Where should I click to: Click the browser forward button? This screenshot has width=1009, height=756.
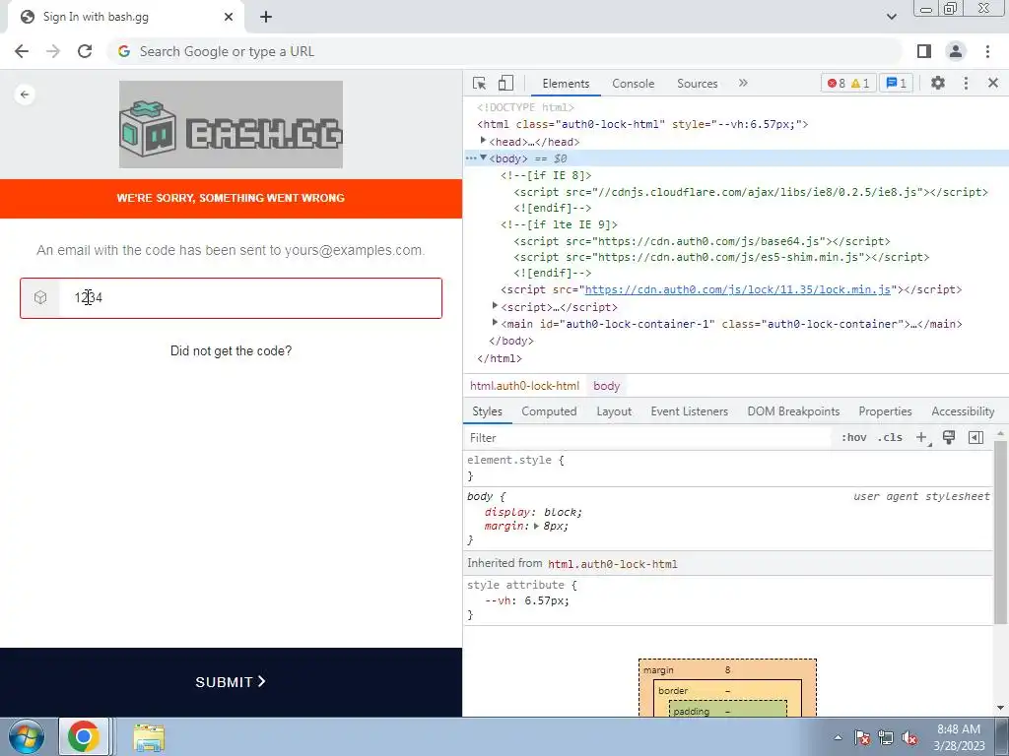pyautogui.click(x=53, y=51)
